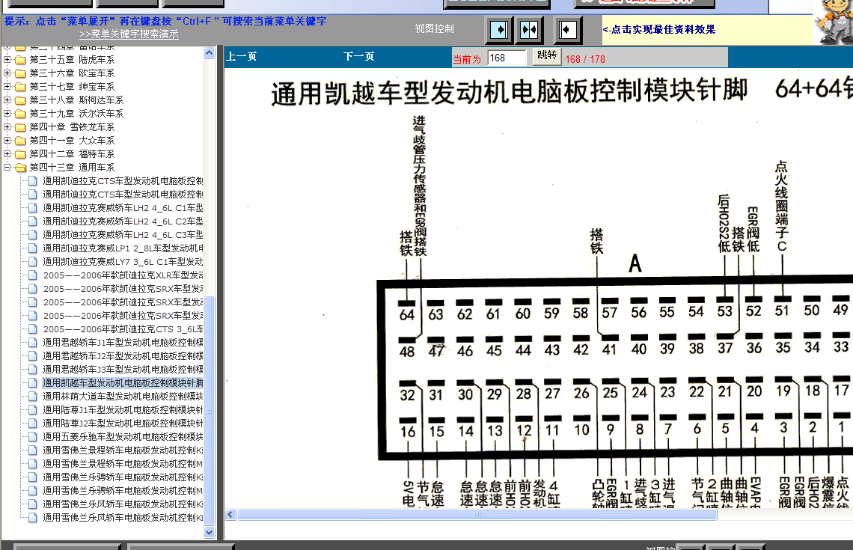
Task: Click document icon of 通用君越轿车J1 entry
Action: pyautogui.click(x=33, y=343)
